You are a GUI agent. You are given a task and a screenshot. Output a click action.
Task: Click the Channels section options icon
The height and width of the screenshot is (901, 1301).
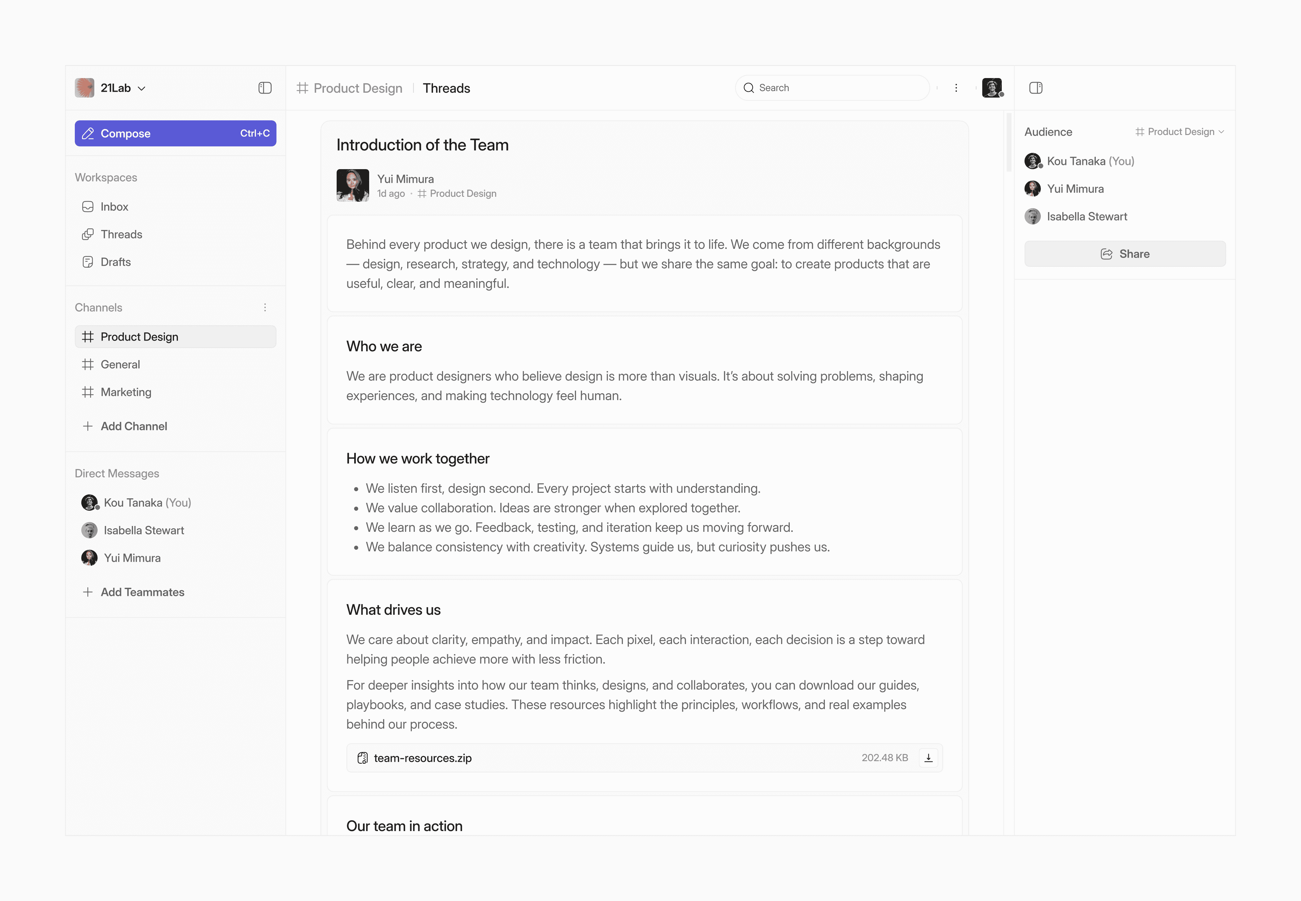pyautogui.click(x=265, y=308)
